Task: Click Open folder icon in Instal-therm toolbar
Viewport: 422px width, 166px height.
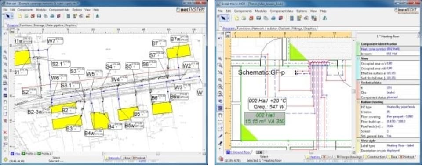Action: 244,18
